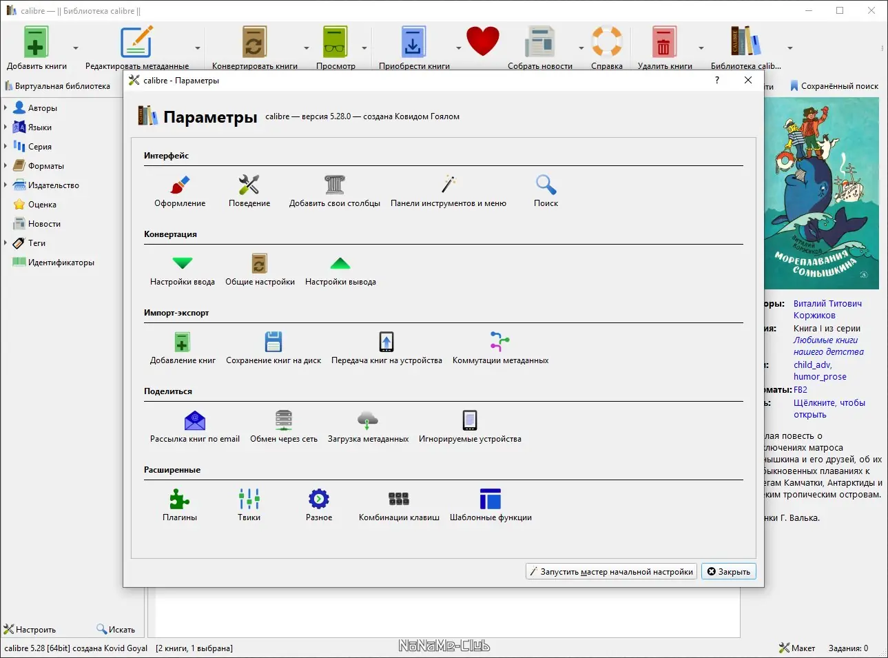Open dropdown arrow next to Конвертировать книги
The image size is (888, 658).
307,48
